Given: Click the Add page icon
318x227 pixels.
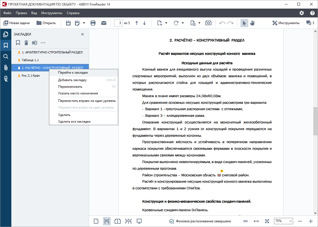Looking at the screenshot, I should click(160, 23).
